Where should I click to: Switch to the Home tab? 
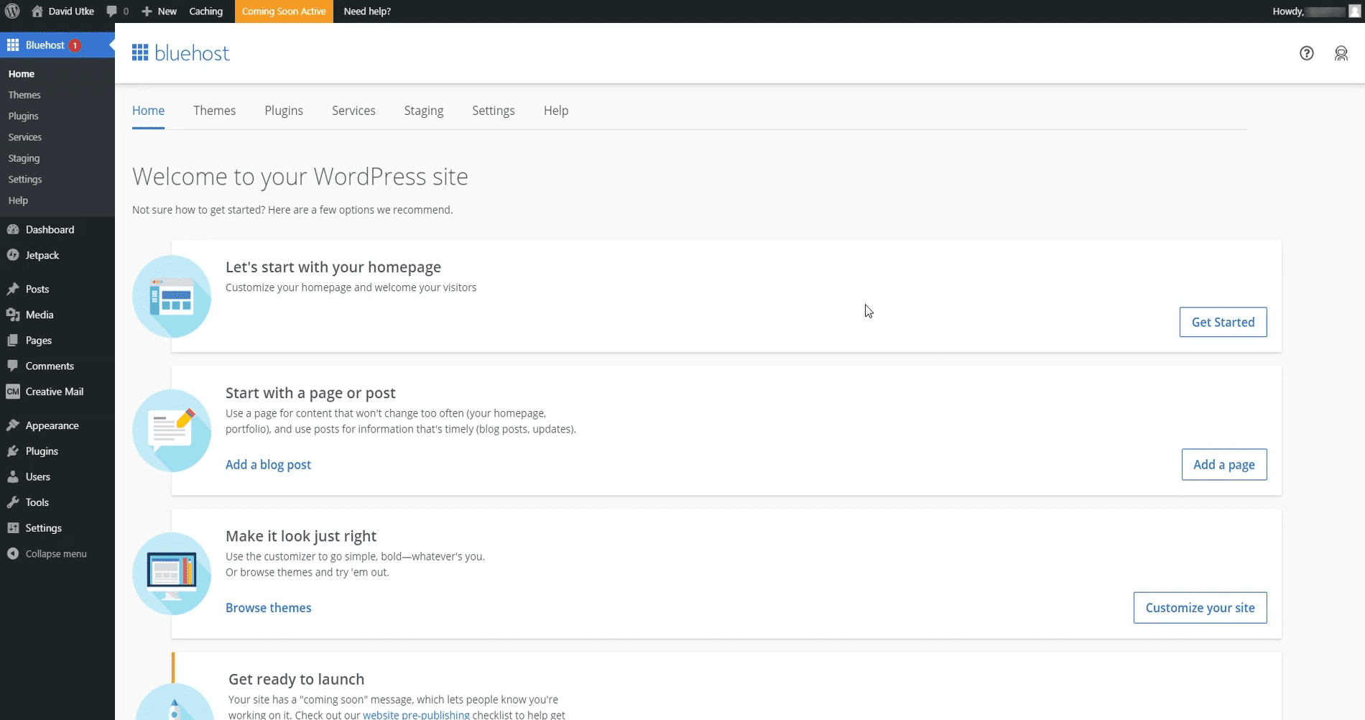[148, 111]
